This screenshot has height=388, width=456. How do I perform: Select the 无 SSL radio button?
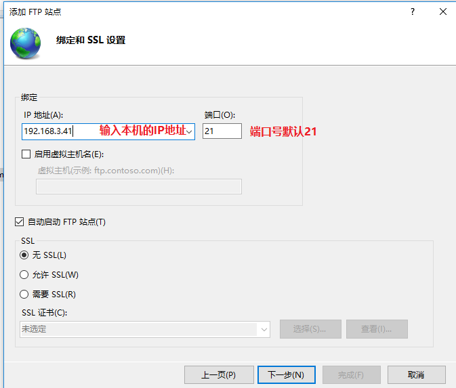tap(25, 255)
